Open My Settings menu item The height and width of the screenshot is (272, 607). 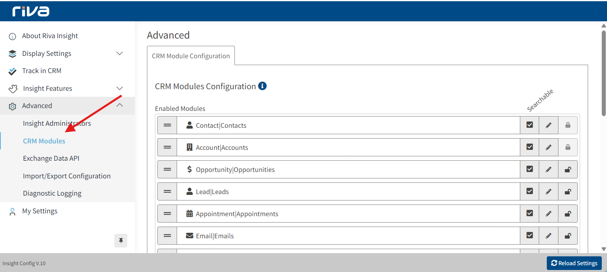(40, 211)
